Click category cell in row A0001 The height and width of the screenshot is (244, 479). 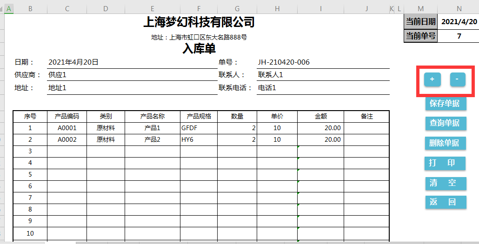point(106,128)
